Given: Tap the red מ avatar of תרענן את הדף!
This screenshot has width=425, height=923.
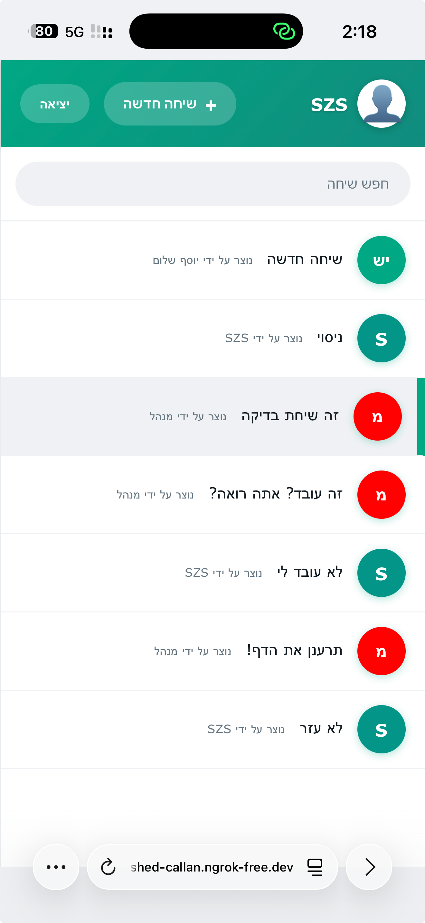Looking at the screenshot, I should pyautogui.click(x=381, y=651).
